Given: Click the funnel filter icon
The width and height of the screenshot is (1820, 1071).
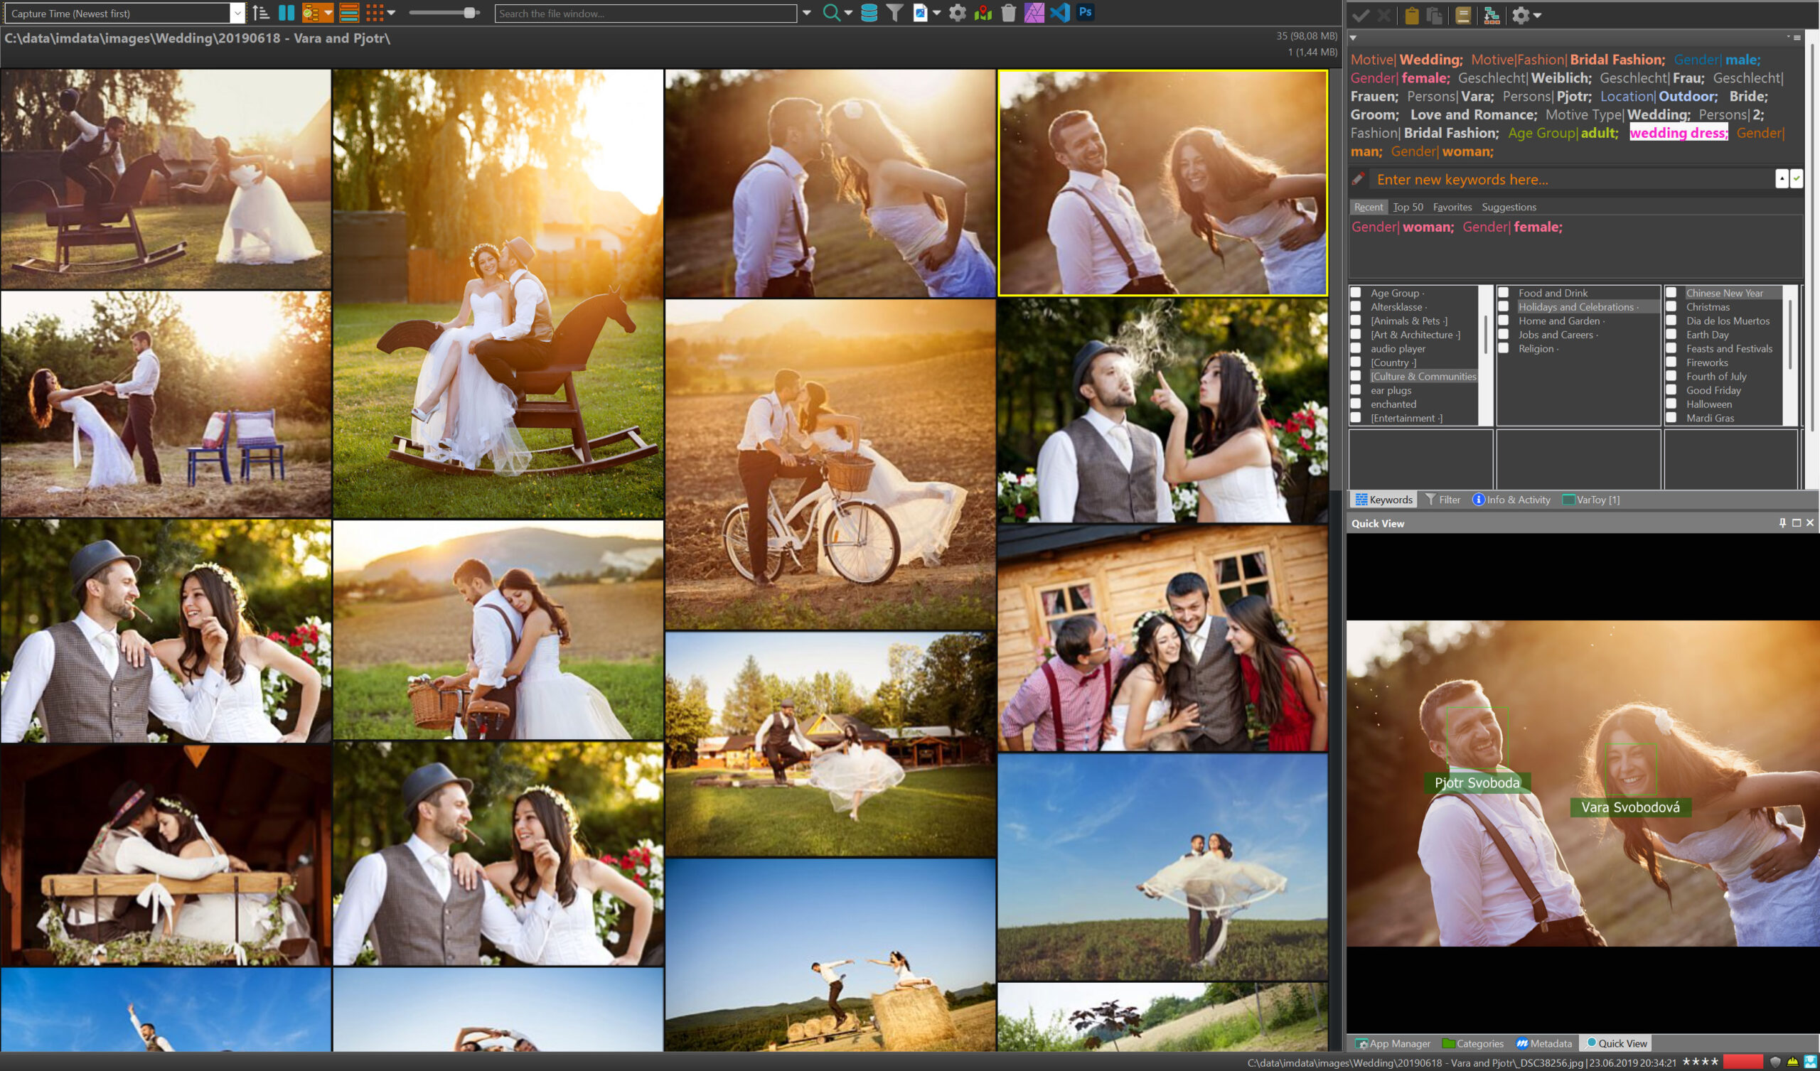Looking at the screenshot, I should pyautogui.click(x=894, y=13).
